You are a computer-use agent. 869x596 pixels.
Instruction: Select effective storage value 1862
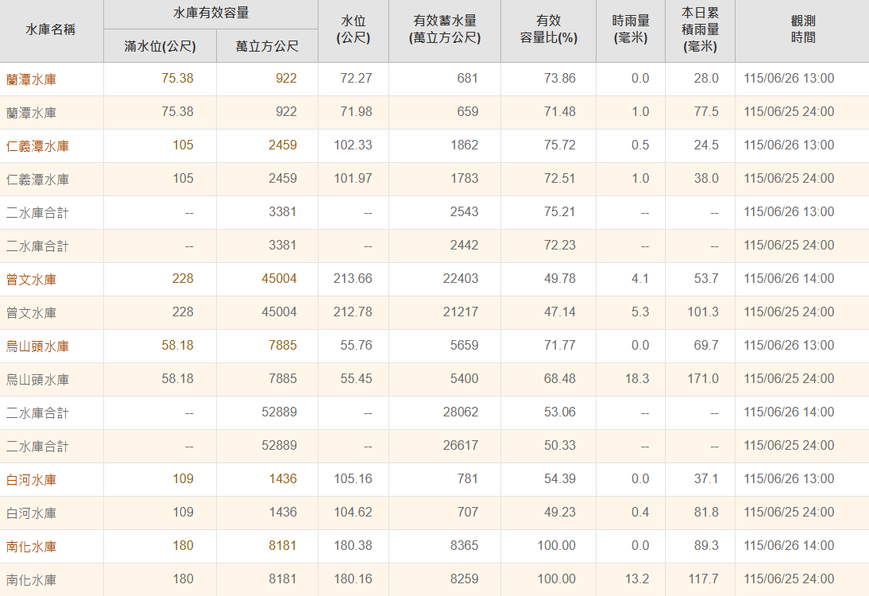[465, 145]
